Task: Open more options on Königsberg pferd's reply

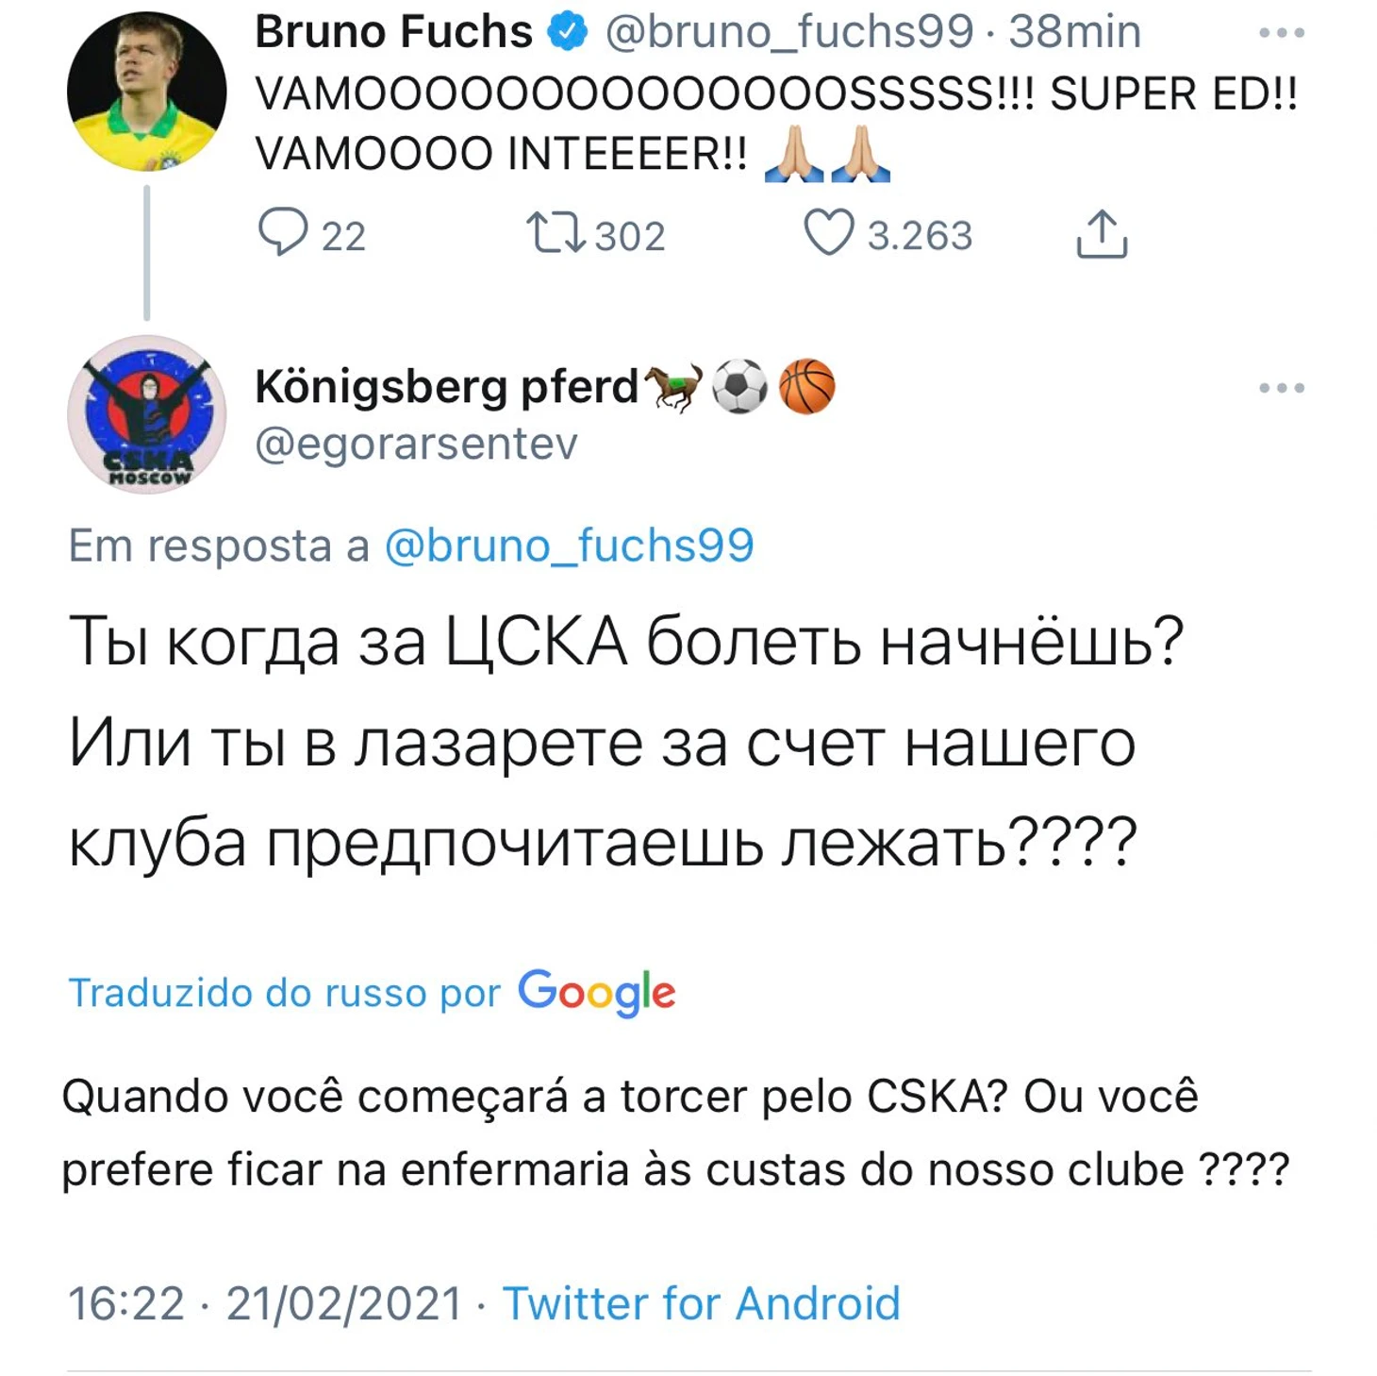Action: pyautogui.click(x=1281, y=388)
